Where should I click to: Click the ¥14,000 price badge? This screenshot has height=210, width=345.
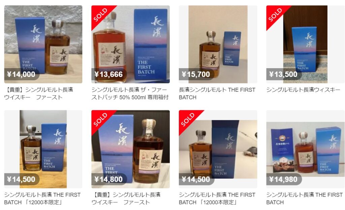pyautogui.click(x=22, y=74)
